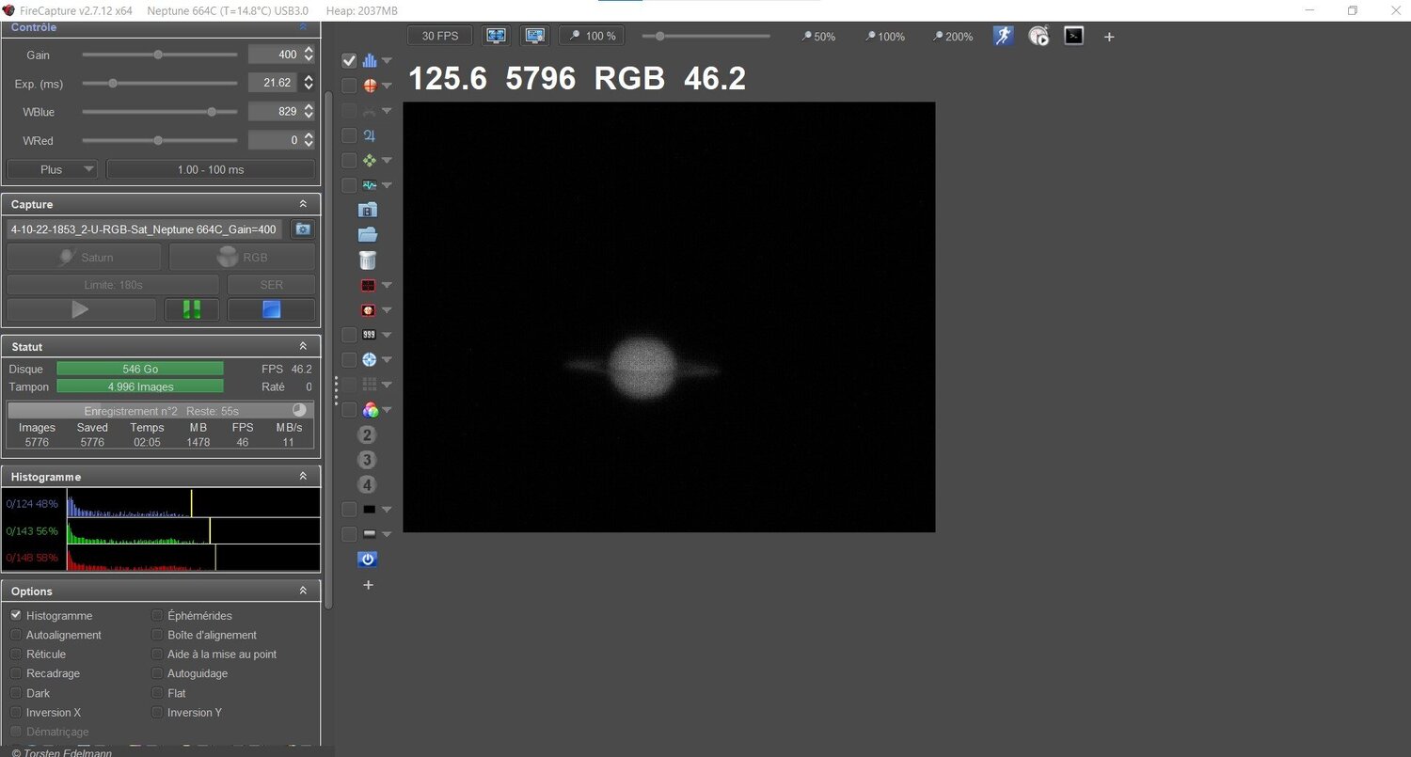Open the Plus dropdown in Contrôle panel
Image resolution: width=1411 pixels, height=757 pixels.
52,169
